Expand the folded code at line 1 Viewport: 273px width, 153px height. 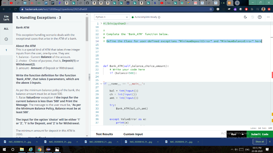[x=101, y=24]
